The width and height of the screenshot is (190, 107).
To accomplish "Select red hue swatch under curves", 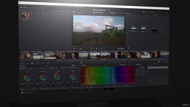I will (85, 87).
